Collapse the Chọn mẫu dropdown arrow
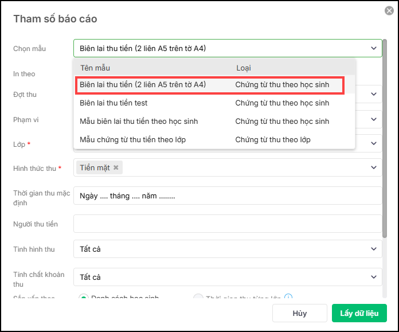The height and width of the screenshot is (332, 399). tap(374, 48)
